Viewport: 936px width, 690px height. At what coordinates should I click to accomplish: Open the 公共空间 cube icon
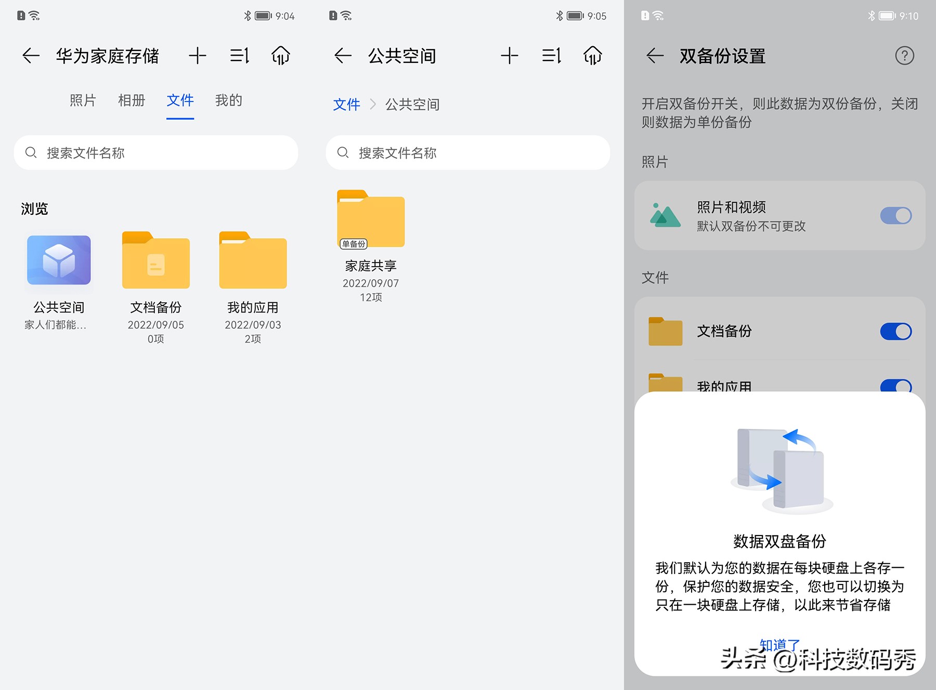(58, 262)
